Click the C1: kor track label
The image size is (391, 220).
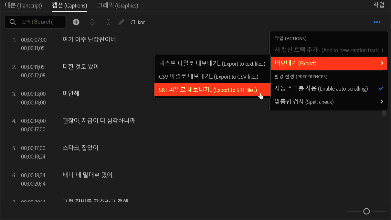click(138, 22)
